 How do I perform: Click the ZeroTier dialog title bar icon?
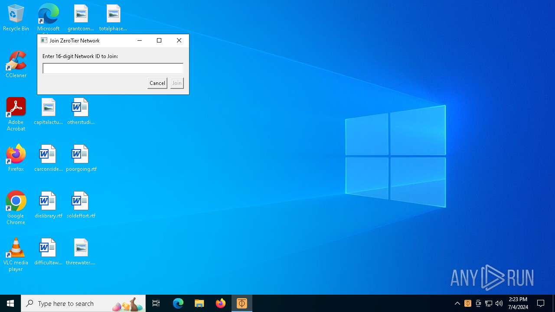click(x=44, y=40)
